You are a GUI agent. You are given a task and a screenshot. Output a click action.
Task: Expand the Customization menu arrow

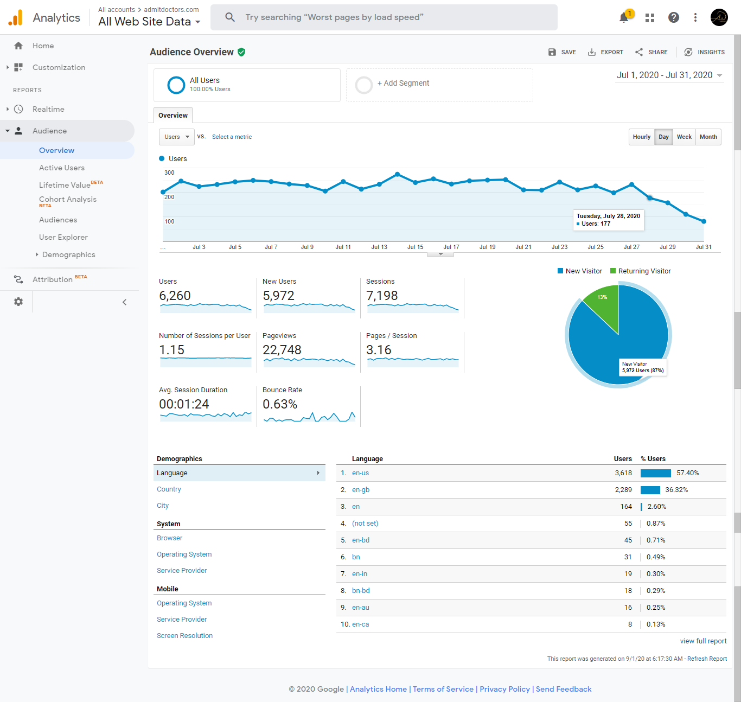[8, 67]
